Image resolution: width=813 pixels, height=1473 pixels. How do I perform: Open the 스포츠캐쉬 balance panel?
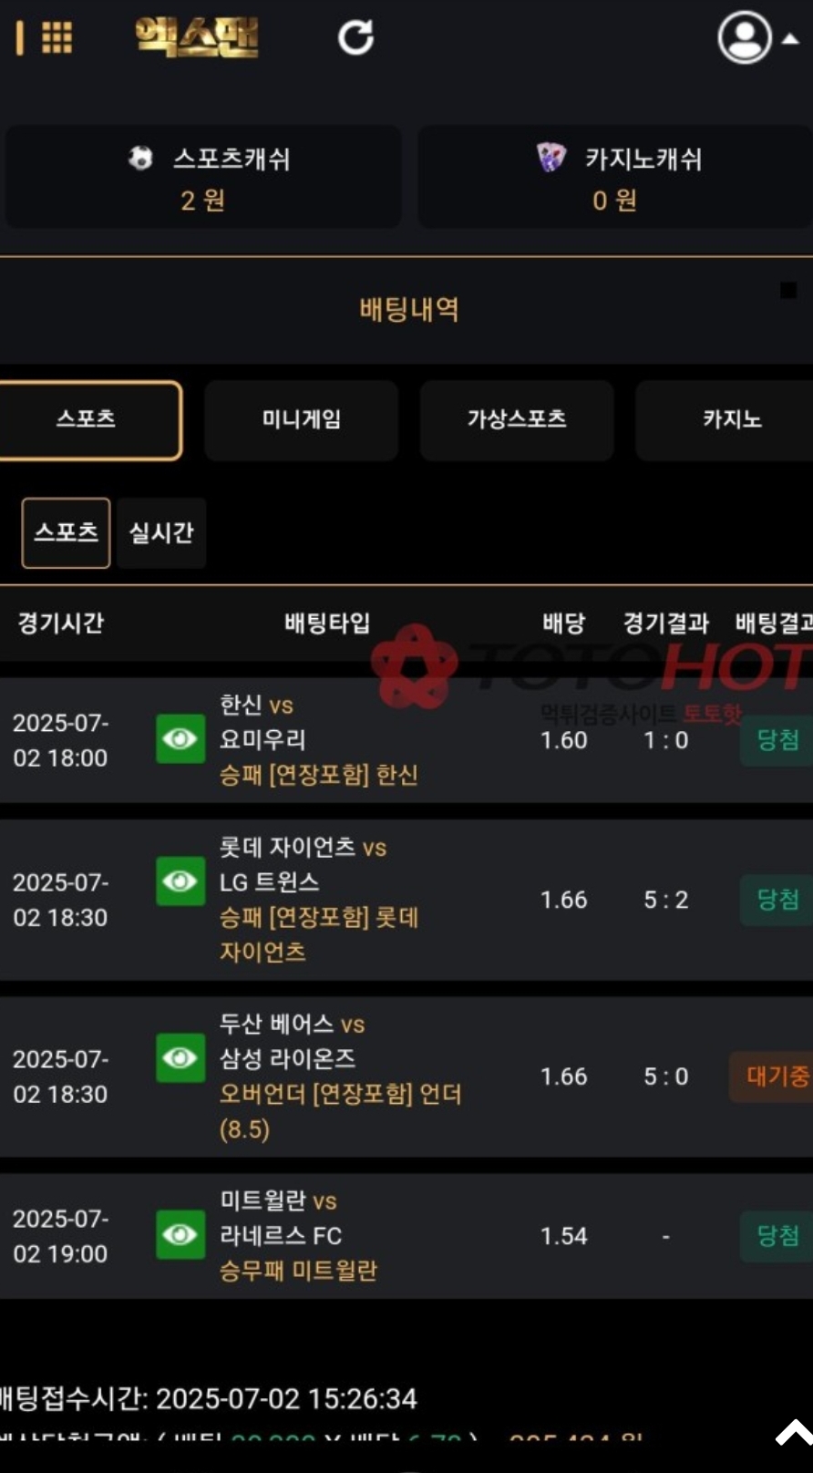click(x=202, y=178)
